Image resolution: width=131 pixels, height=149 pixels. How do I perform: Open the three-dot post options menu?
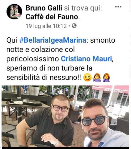118,7
